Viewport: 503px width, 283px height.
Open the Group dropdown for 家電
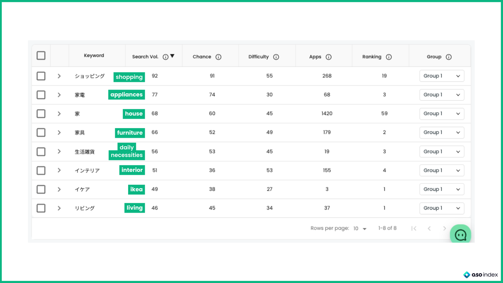pyautogui.click(x=442, y=95)
